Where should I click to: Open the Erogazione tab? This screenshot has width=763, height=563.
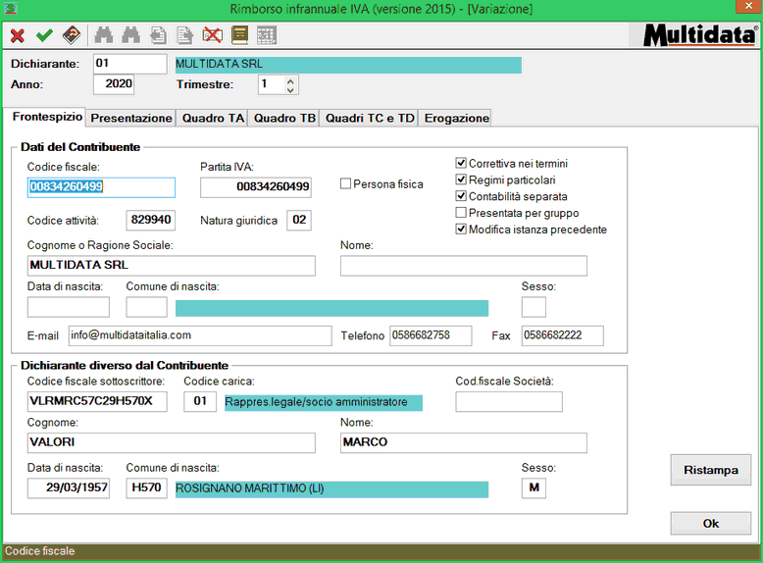click(456, 119)
